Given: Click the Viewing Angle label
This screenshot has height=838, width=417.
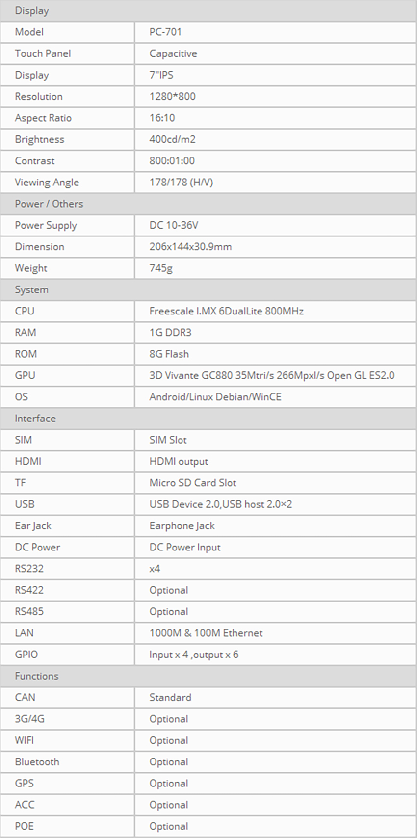Looking at the screenshot, I should (47, 182).
